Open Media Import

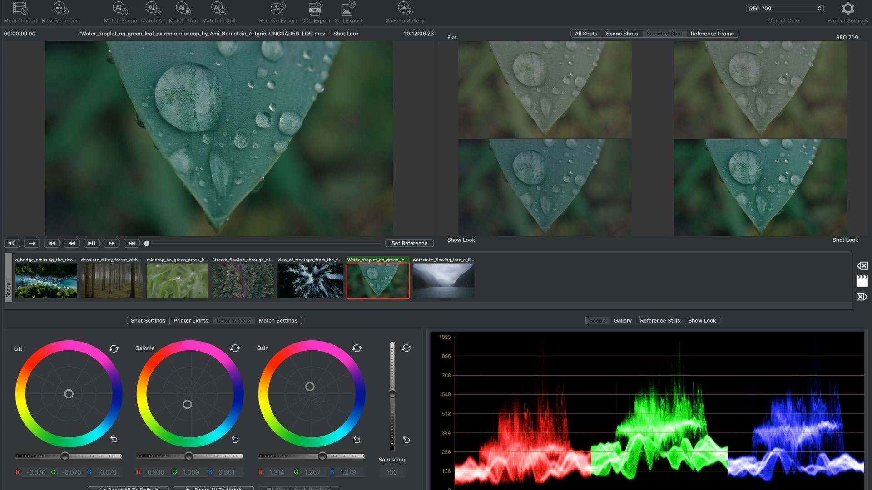click(x=20, y=8)
